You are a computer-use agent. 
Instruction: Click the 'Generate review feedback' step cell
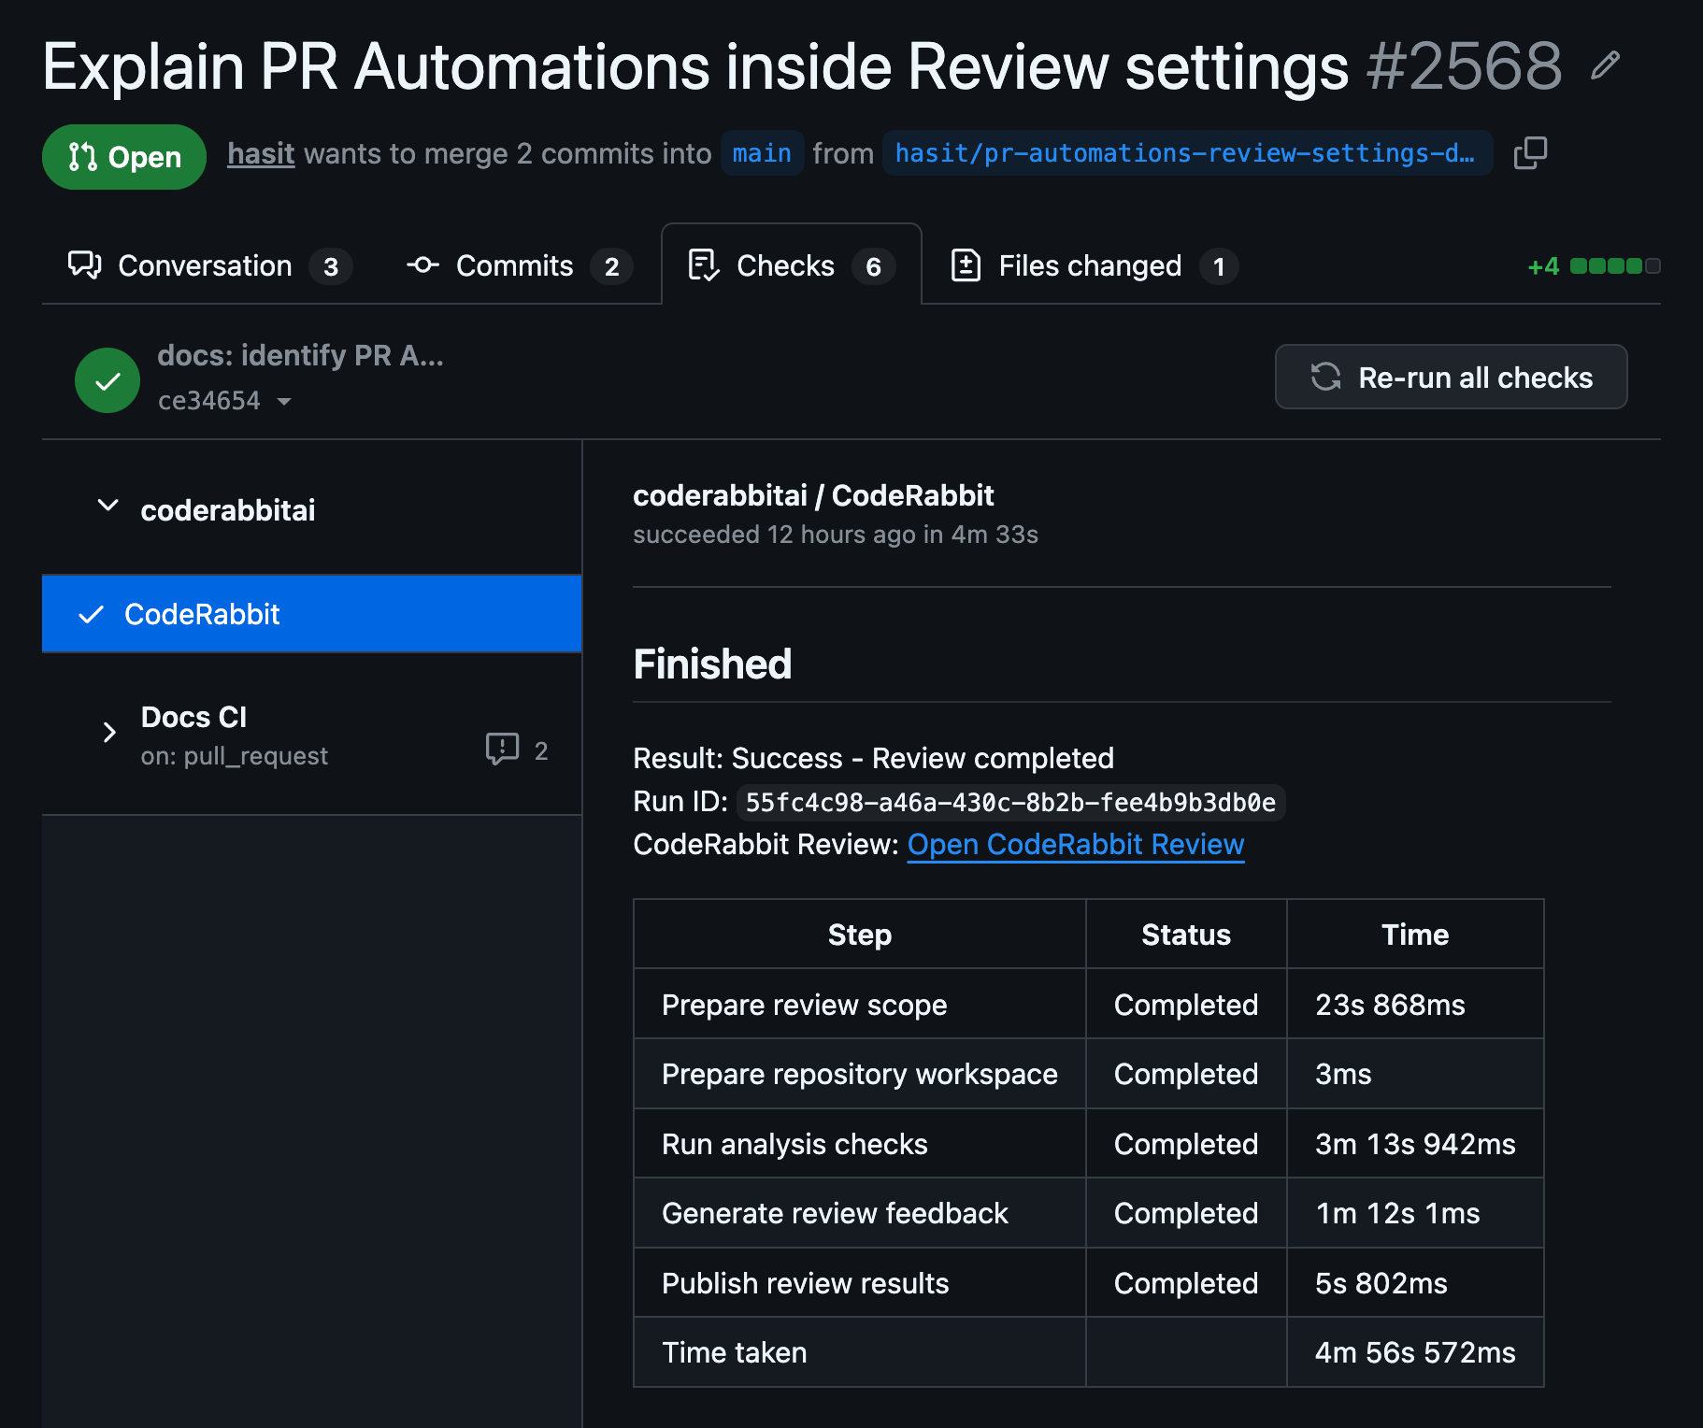(859, 1213)
